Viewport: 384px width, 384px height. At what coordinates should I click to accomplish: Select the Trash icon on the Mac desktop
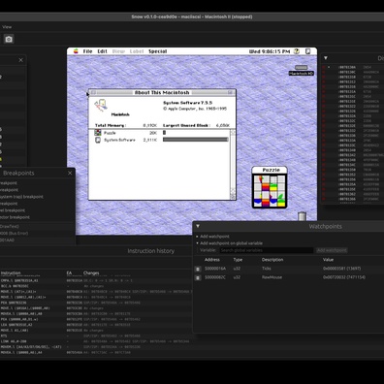click(302, 216)
